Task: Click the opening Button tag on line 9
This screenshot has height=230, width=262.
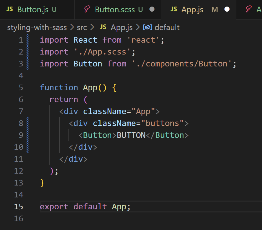Action: tap(98, 135)
